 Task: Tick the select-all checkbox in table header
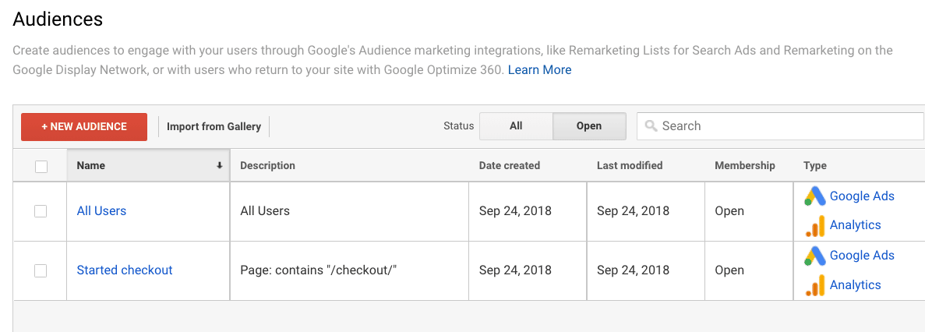click(41, 167)
